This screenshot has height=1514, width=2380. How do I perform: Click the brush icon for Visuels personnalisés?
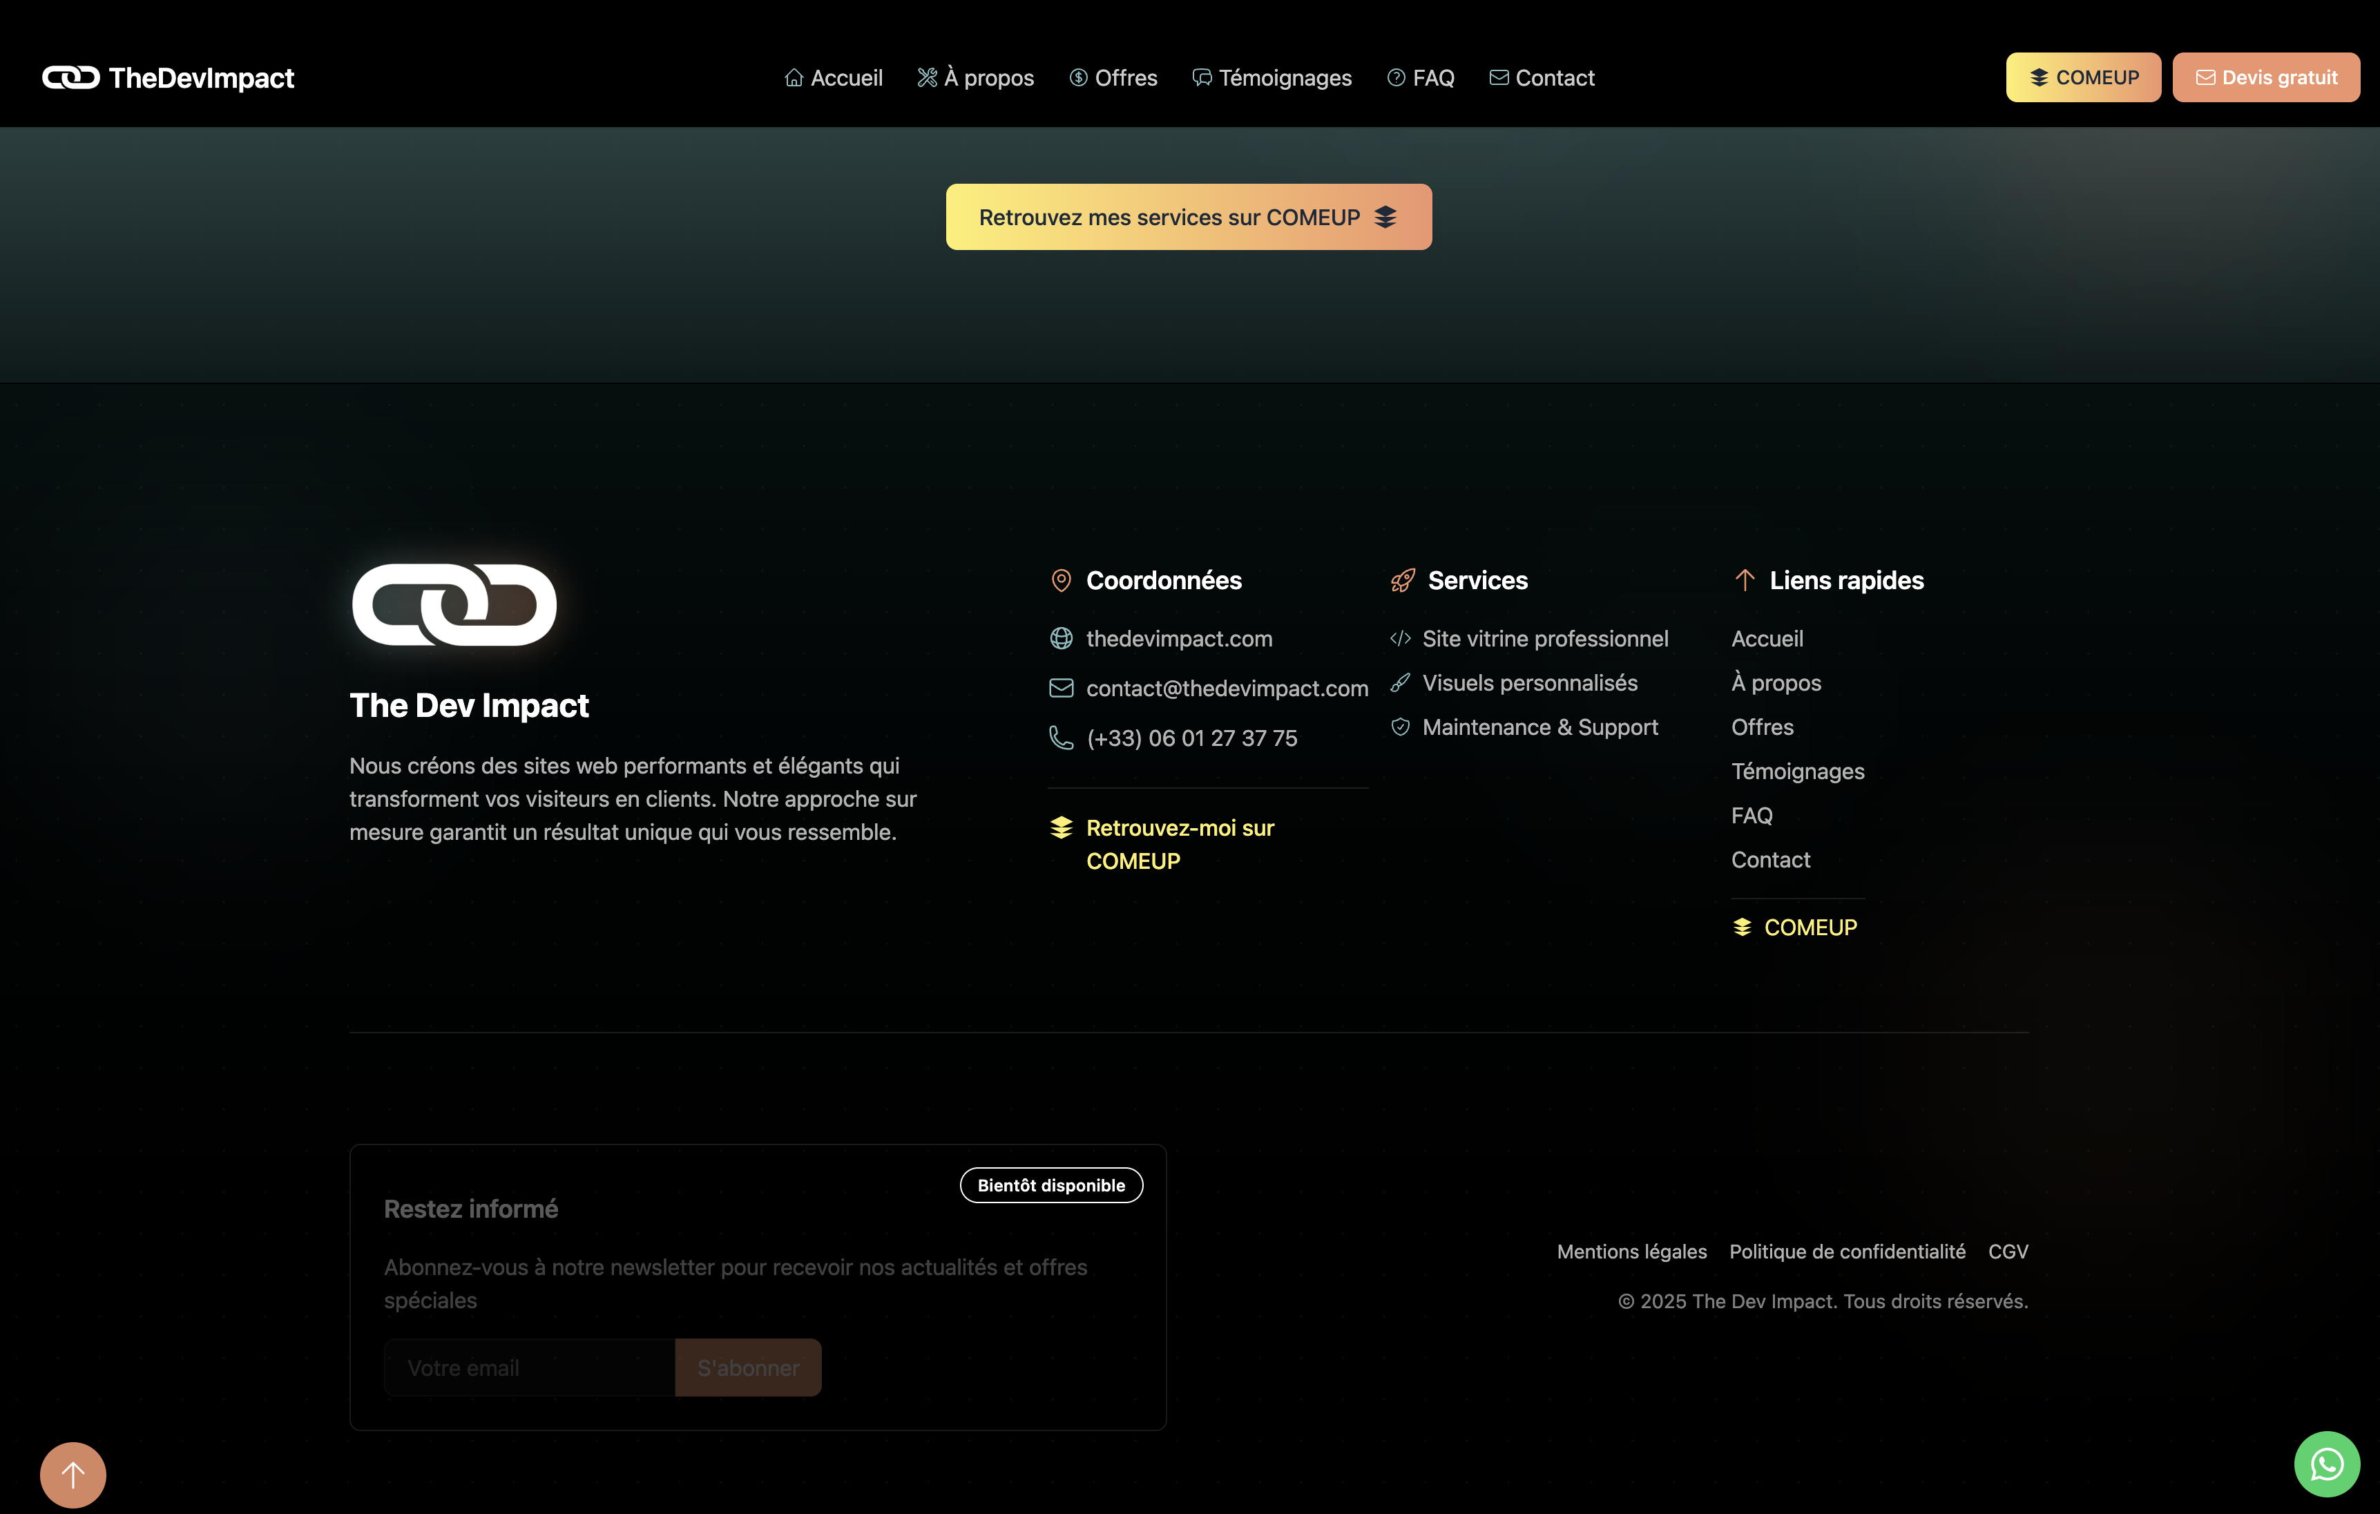[x=1399, y=683]
